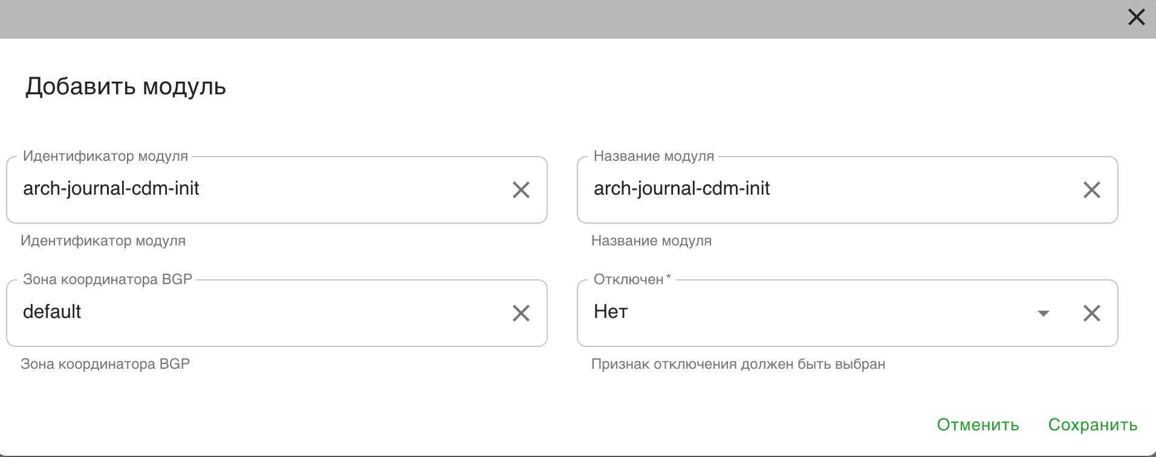Click the Название модуля helper text below field
This screenshot has width=1156, height=457.
(x=651, y=241)
